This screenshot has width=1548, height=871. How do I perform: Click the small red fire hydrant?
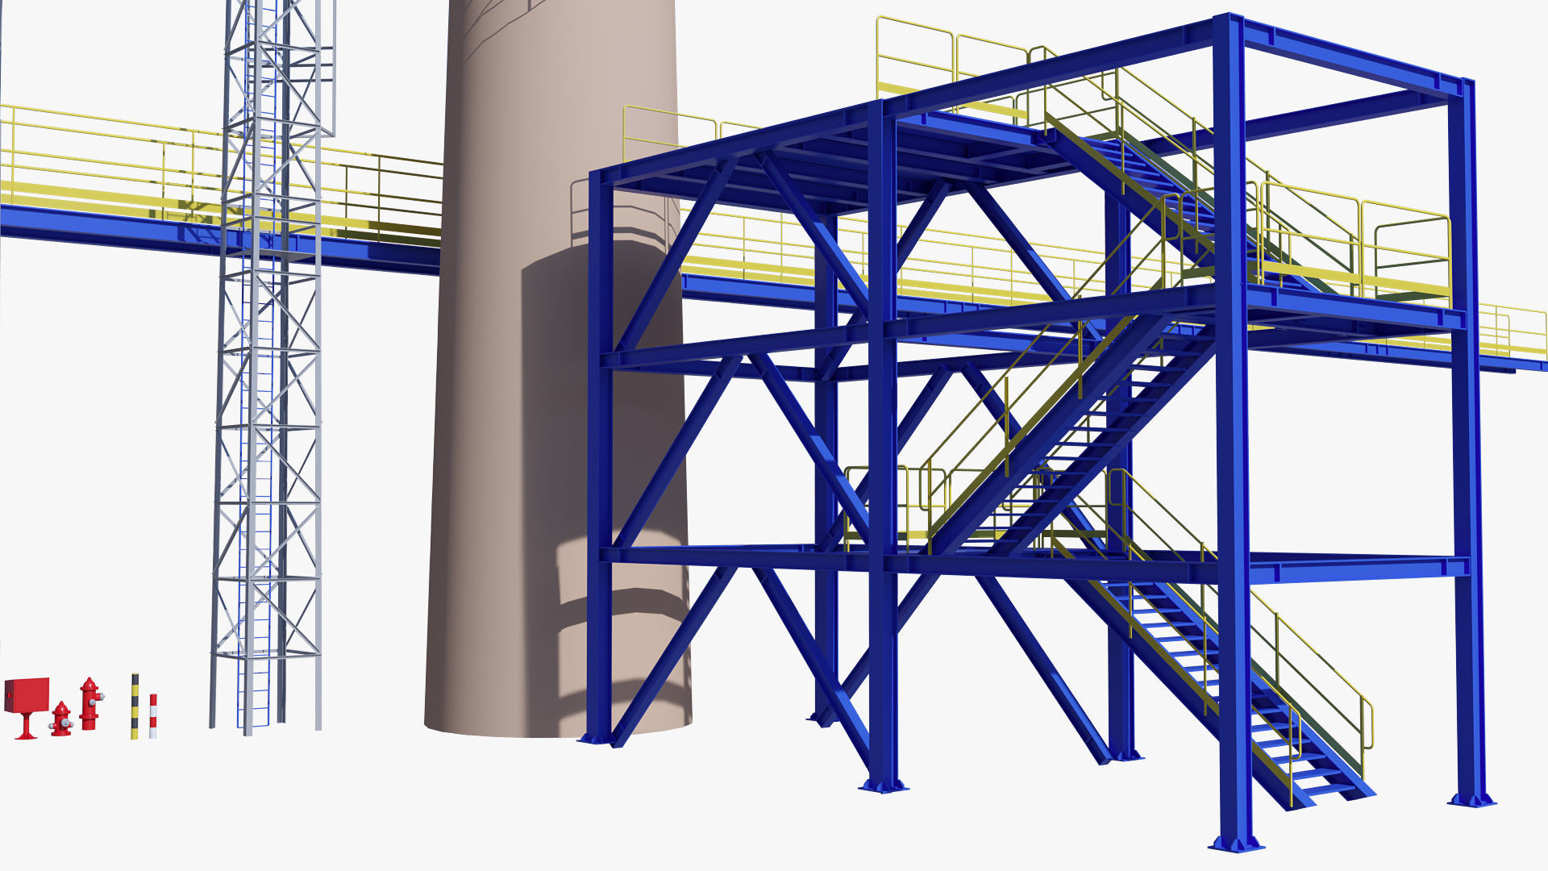[60, 719]
